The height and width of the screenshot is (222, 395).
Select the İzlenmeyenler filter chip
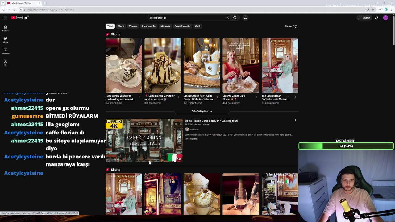coord(149,26)
